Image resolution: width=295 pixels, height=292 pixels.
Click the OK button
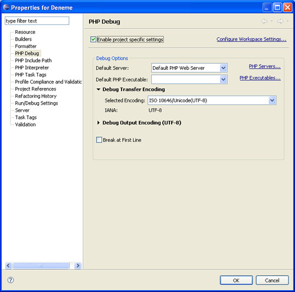236,280
